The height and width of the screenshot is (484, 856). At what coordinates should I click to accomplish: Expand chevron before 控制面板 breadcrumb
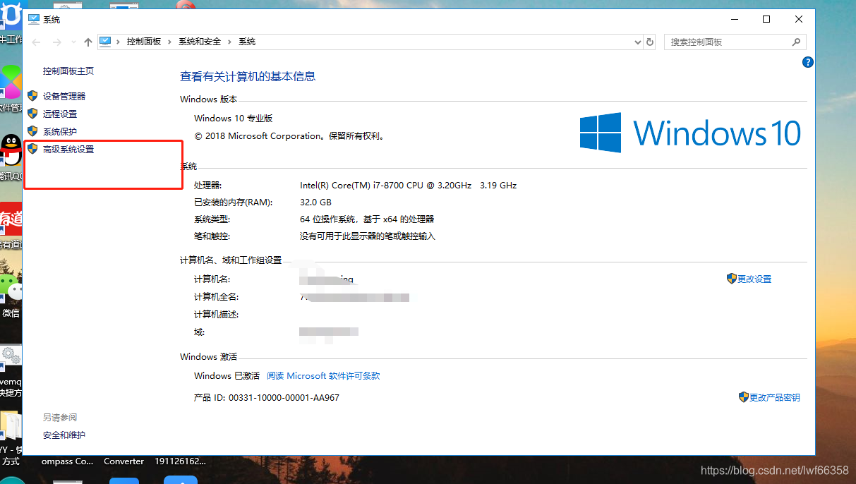point(119,42)
